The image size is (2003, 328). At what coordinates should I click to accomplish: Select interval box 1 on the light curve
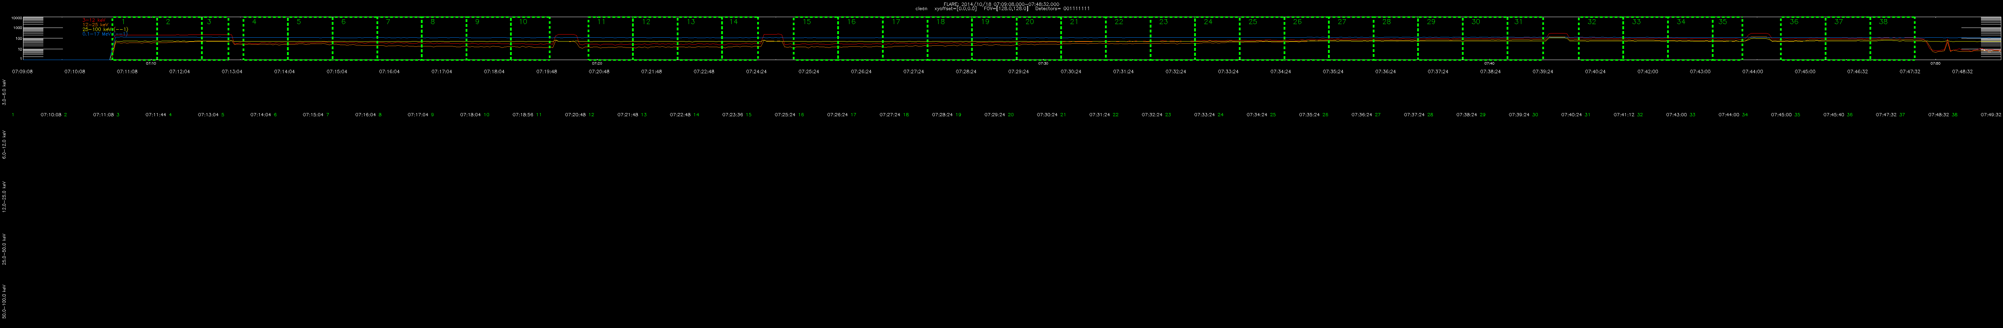coord(135,38)
